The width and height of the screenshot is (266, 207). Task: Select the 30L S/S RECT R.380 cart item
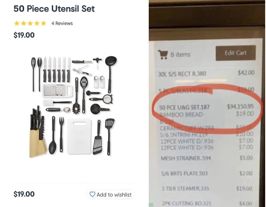click(x=206, y=73)
